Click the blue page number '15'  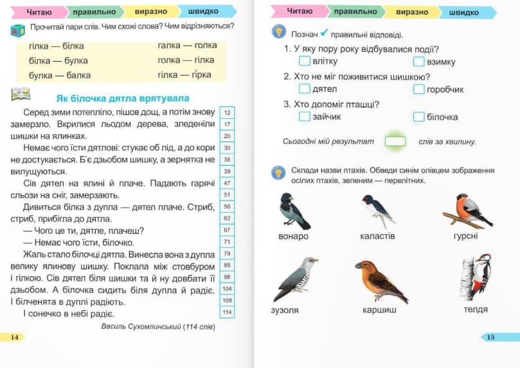[x=491, y=337]
